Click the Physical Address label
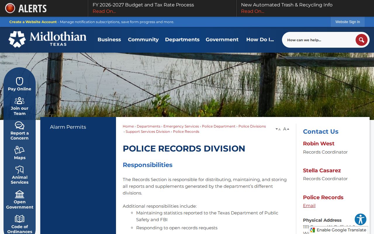Viewport: 374px width, 234px height. pos(322,220)
